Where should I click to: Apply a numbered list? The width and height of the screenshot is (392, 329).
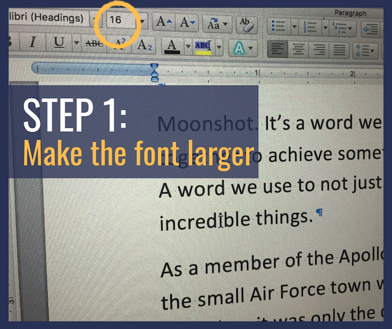click(x=310, y=27)
